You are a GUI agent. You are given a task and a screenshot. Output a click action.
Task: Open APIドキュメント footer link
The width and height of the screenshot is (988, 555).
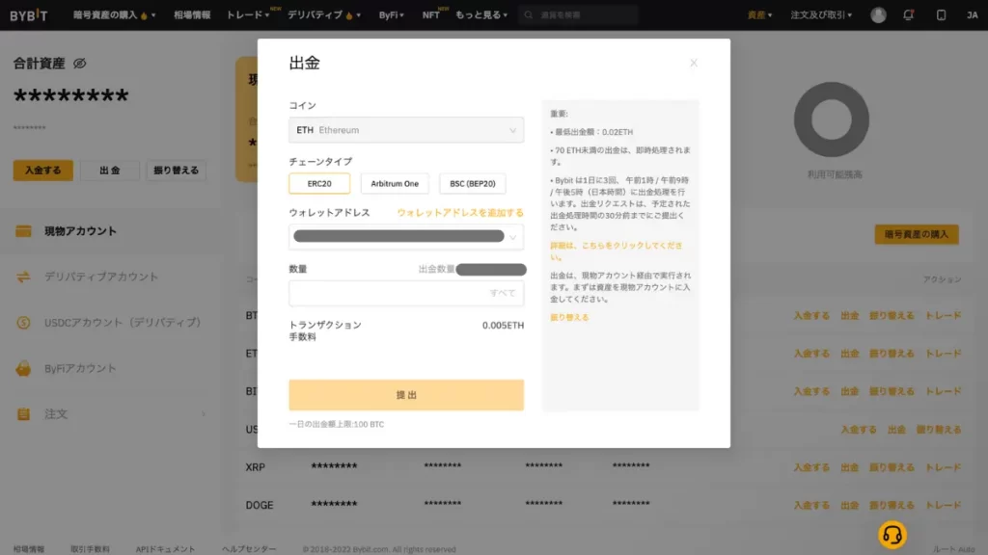(x=165, y=549)
